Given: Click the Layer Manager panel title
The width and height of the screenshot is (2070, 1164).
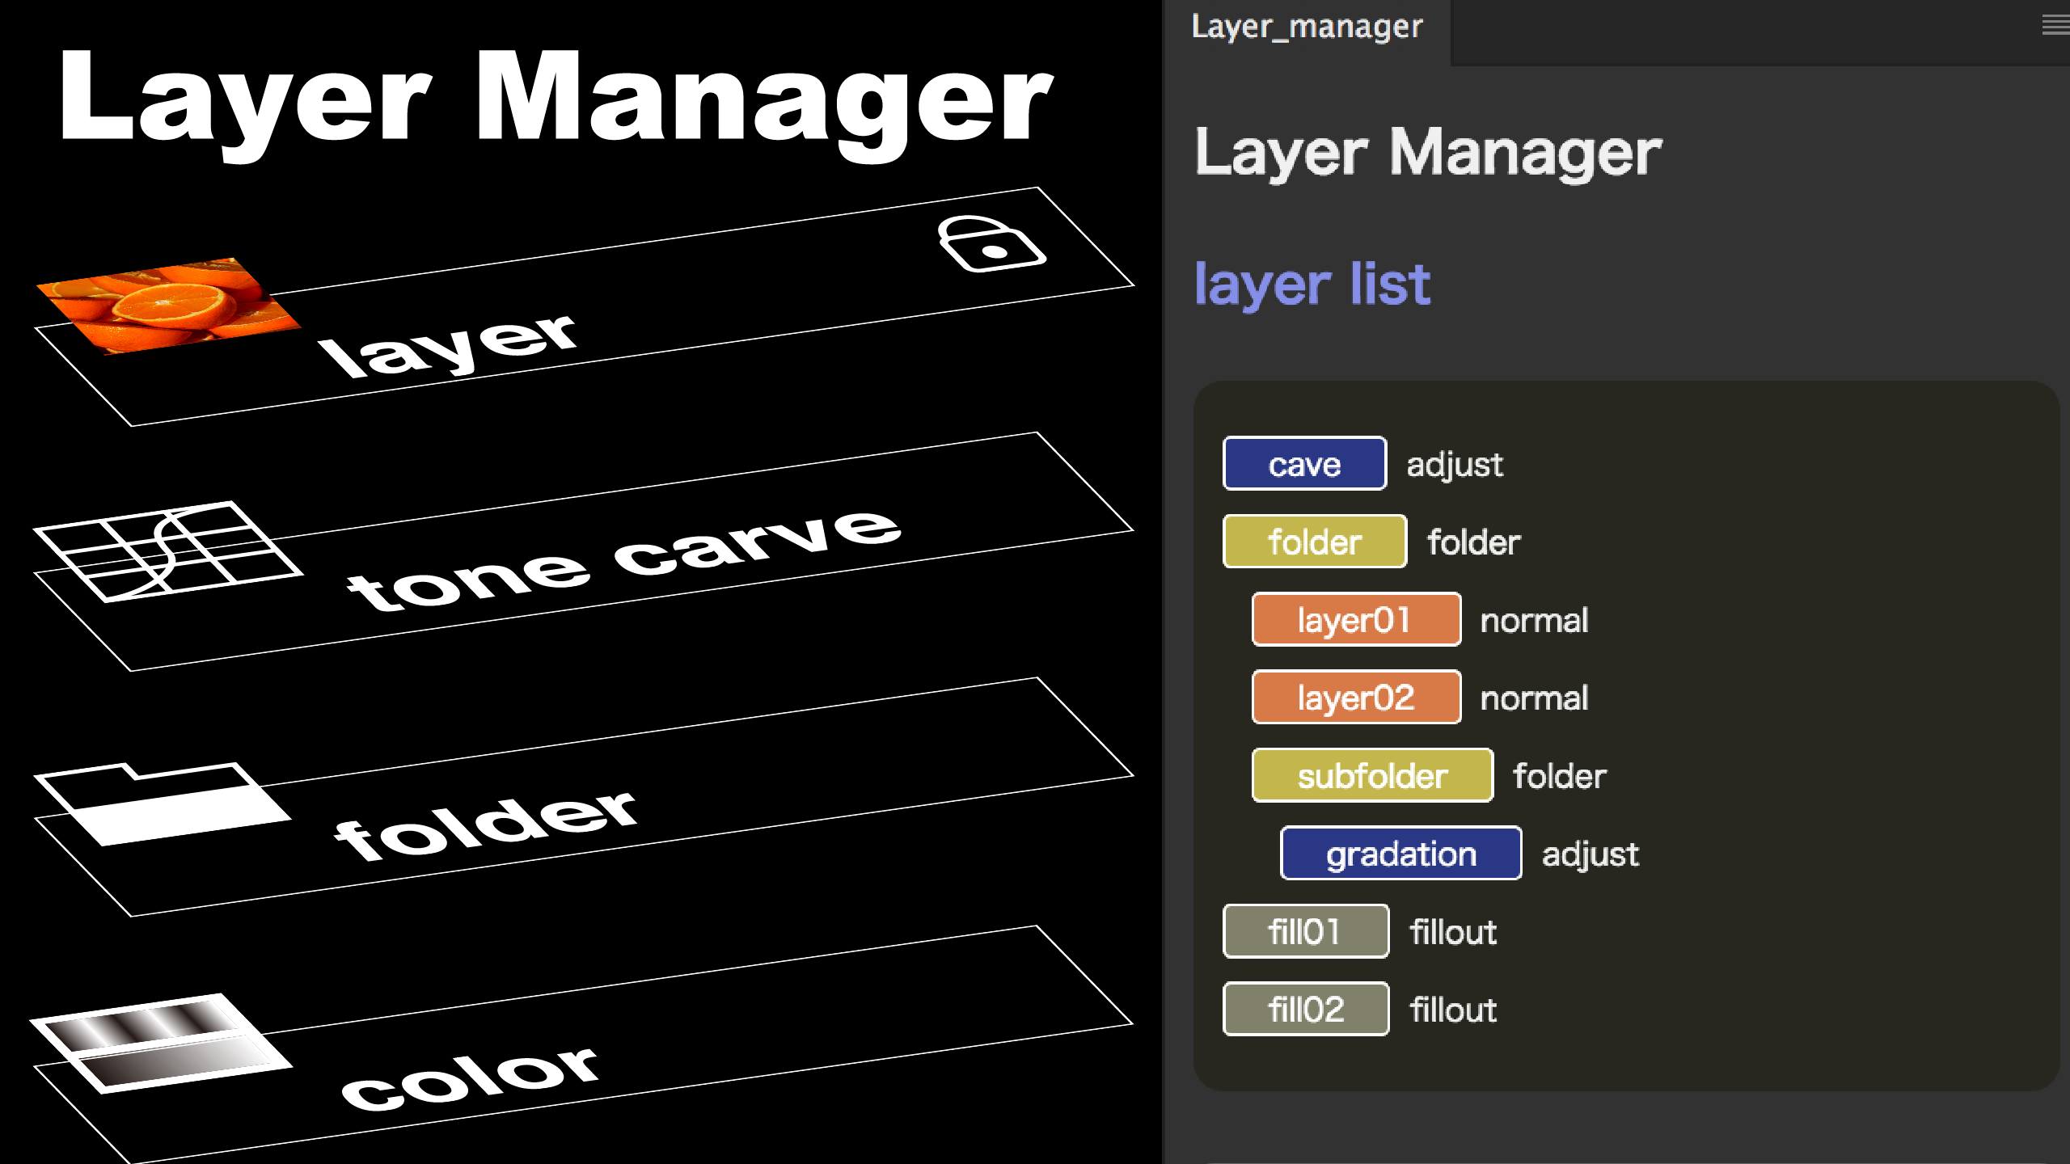Looking at the screenshot, I should (x=1428, y=153).
